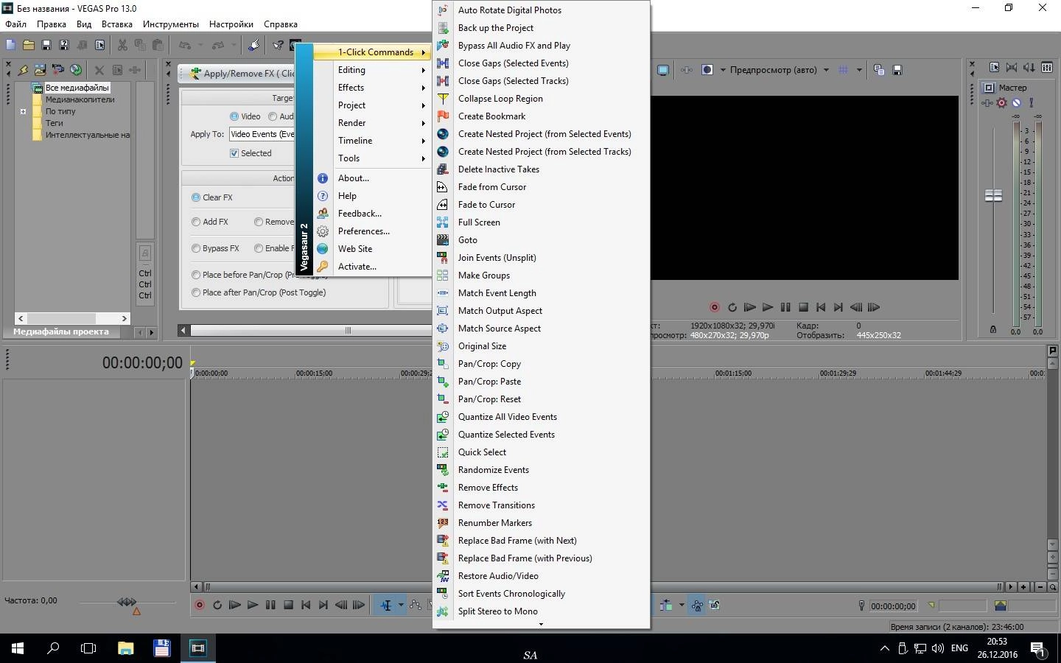The image size is (1061, 663).
Task: Click the Master bus settings gear icon
Action: pyautogui.click(x=1001, y=103)
